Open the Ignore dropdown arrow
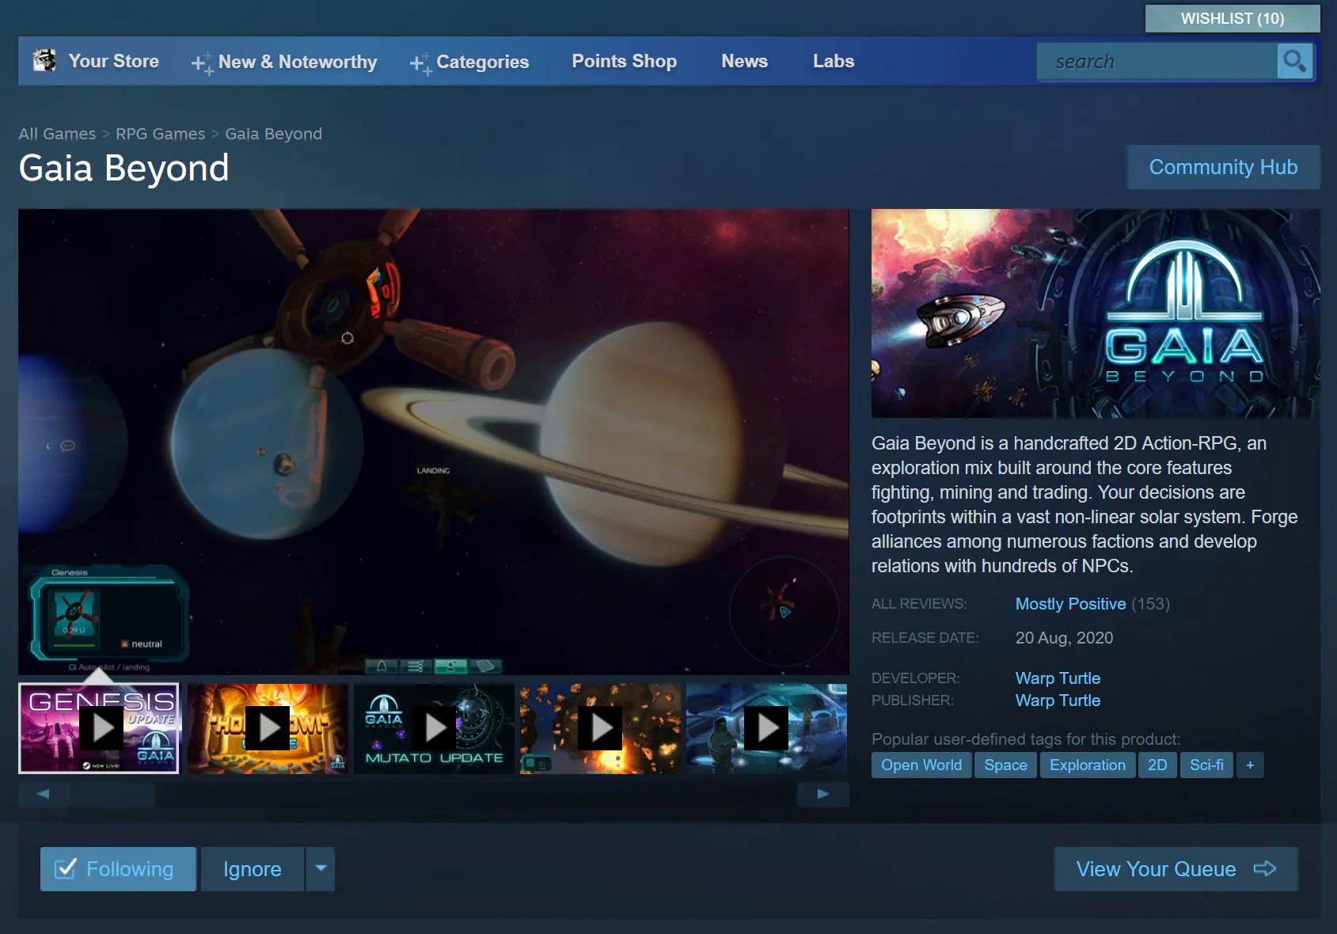This screenshot has height=934, width=1337. (x=321, y=869)
